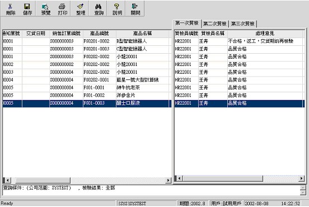Screen dimensions: 309x207
Task: Click down arrow of query condition box
Action: click(x=303, y=192)
